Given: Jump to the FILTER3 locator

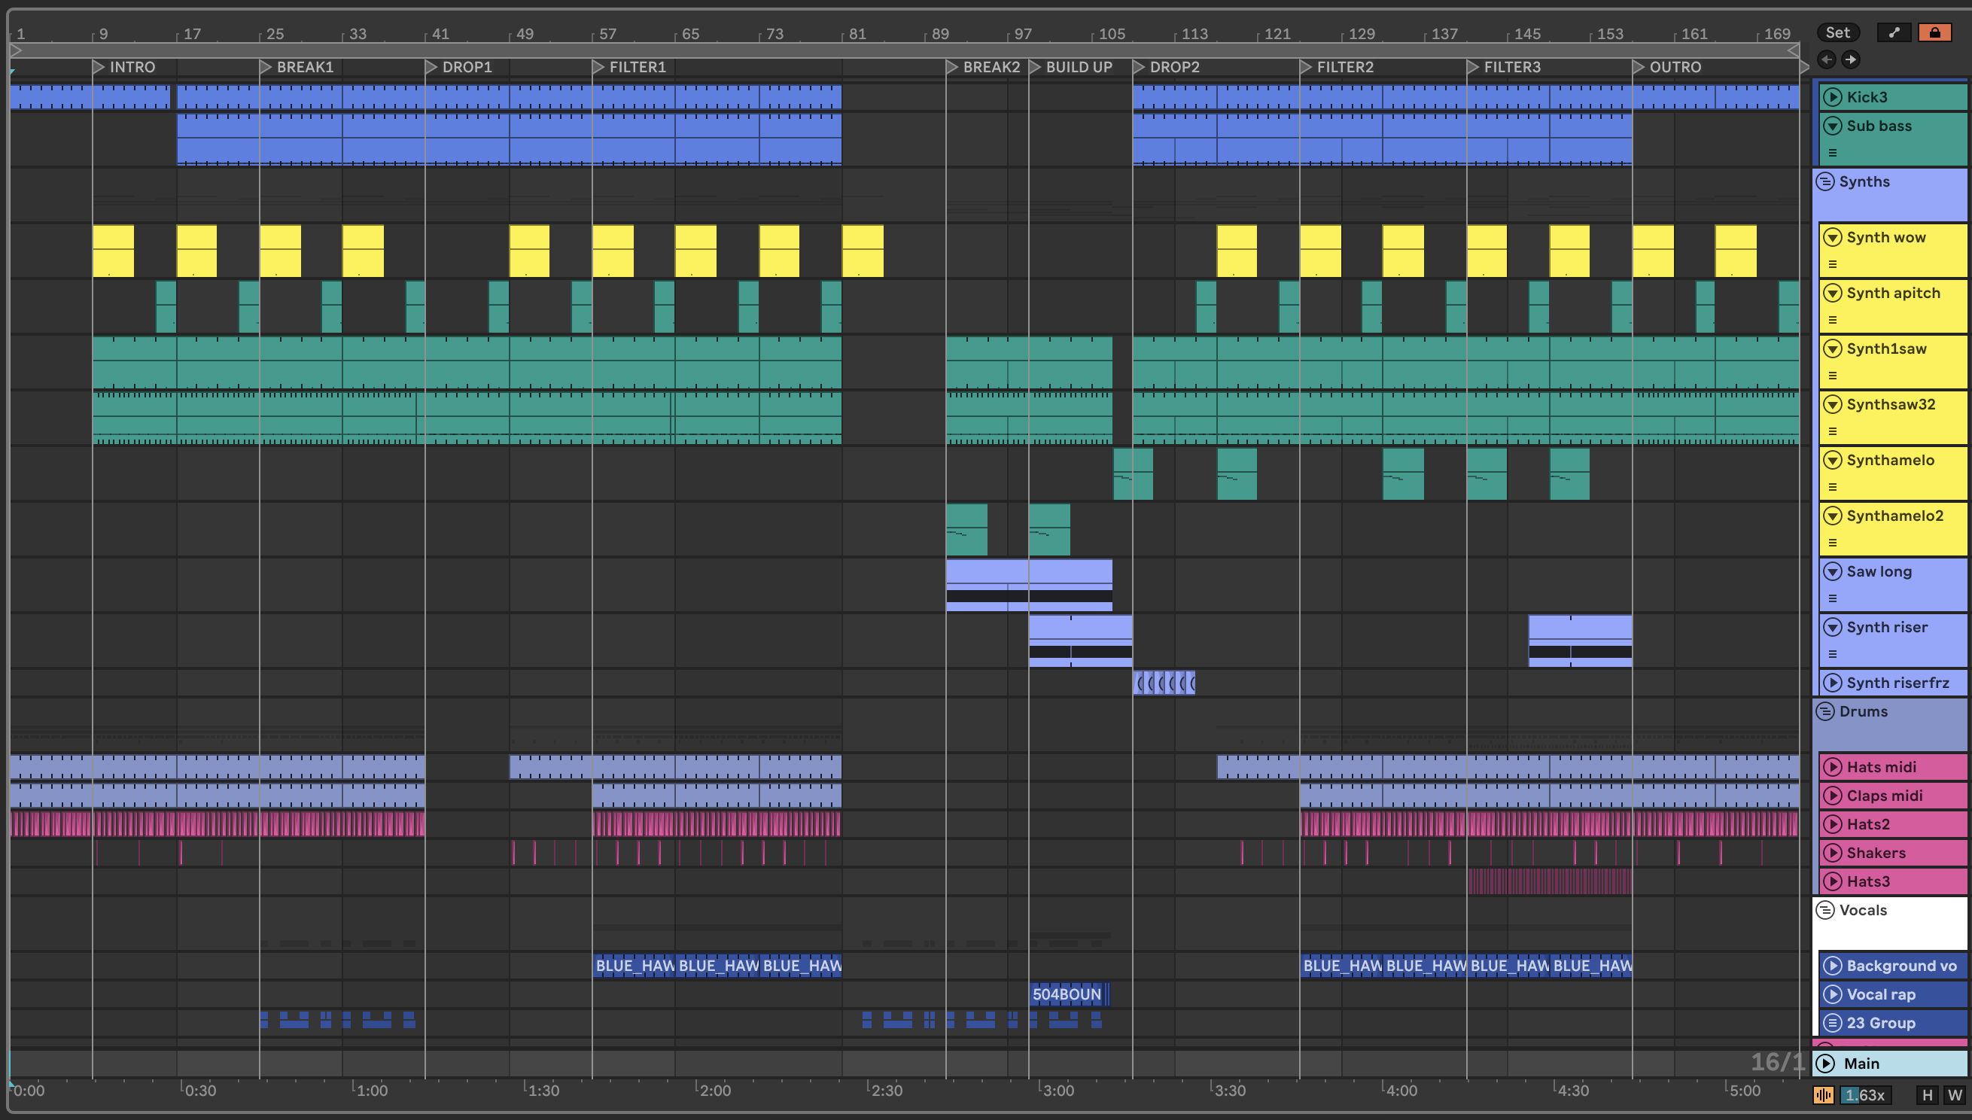Looking at the screenshot, I should (x=1505, y=67).
